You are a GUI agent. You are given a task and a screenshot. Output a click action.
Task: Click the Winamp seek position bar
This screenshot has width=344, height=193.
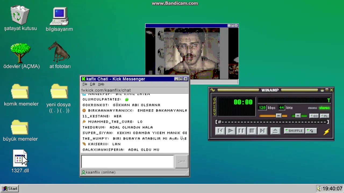[x=272, y=122]
